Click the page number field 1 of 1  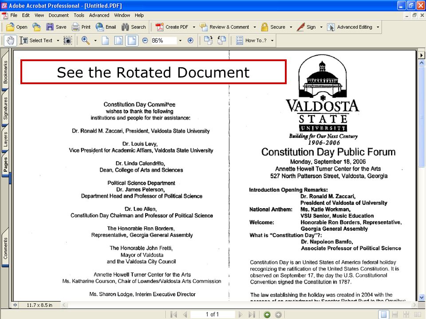point(213,315)
